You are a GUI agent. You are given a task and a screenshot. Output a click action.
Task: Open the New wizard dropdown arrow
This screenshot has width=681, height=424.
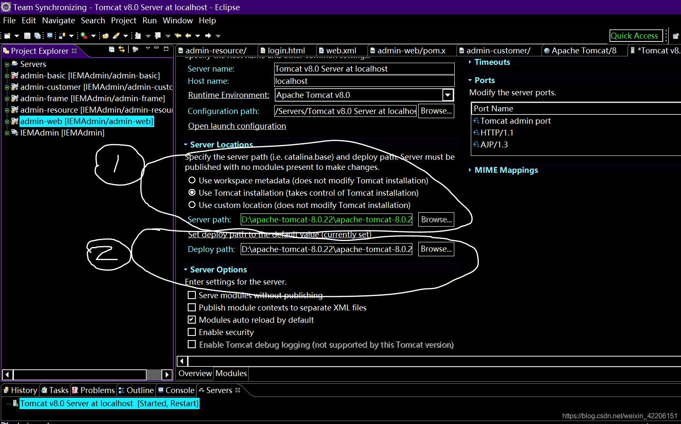[x=17, y=36]
